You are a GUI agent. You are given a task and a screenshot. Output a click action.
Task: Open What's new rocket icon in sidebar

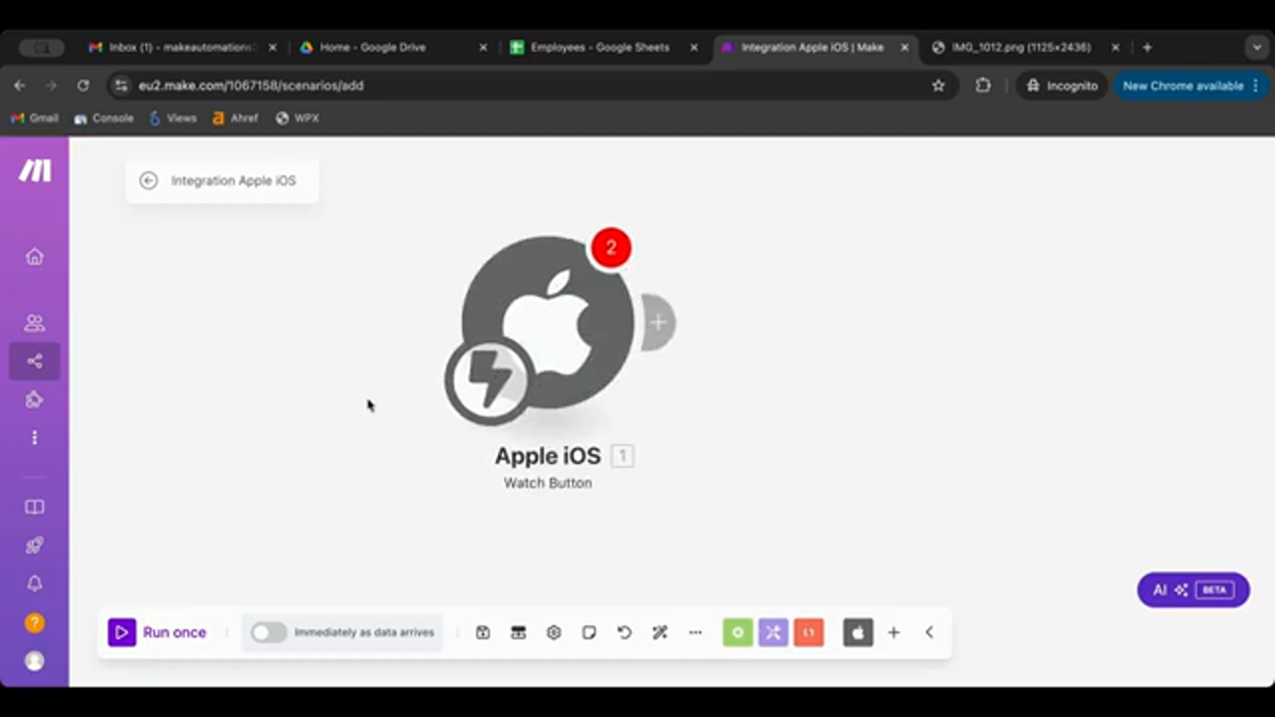point(35,546)
